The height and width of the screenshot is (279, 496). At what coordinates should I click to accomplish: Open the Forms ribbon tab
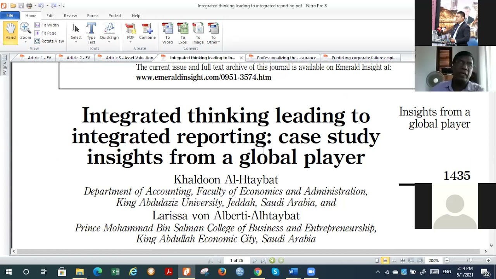coord(93,15)
